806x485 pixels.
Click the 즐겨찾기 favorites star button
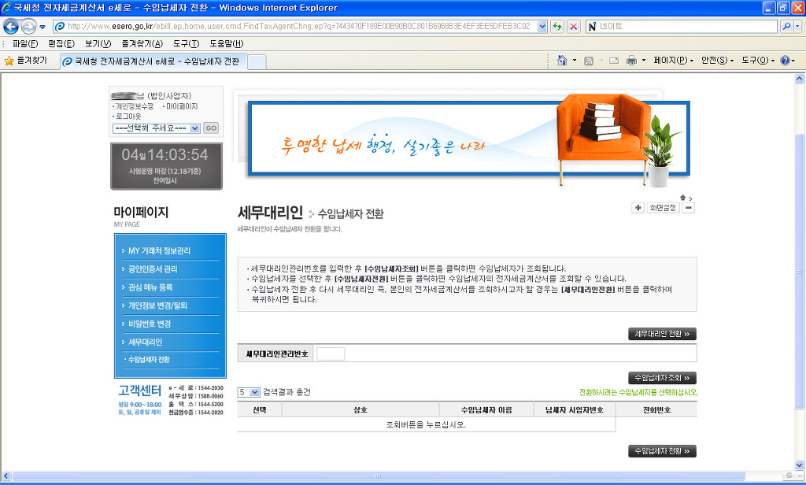(26, 61)
